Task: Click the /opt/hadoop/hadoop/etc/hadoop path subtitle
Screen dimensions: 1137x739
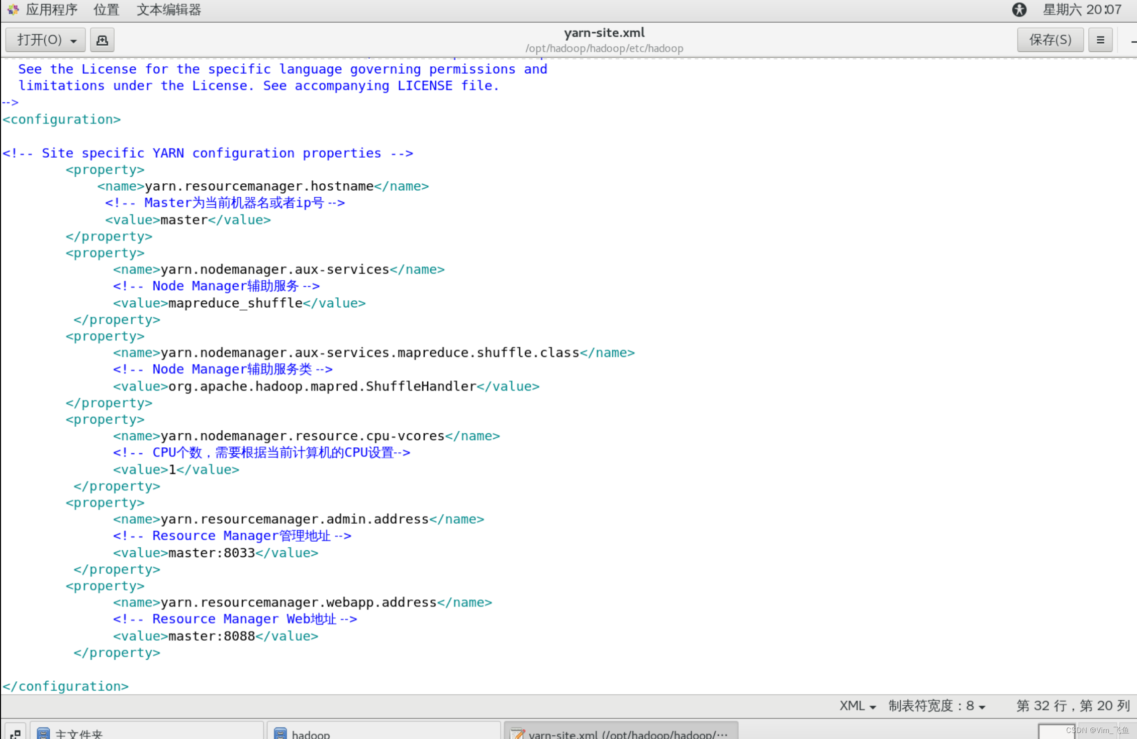Action: pos(604,49)
